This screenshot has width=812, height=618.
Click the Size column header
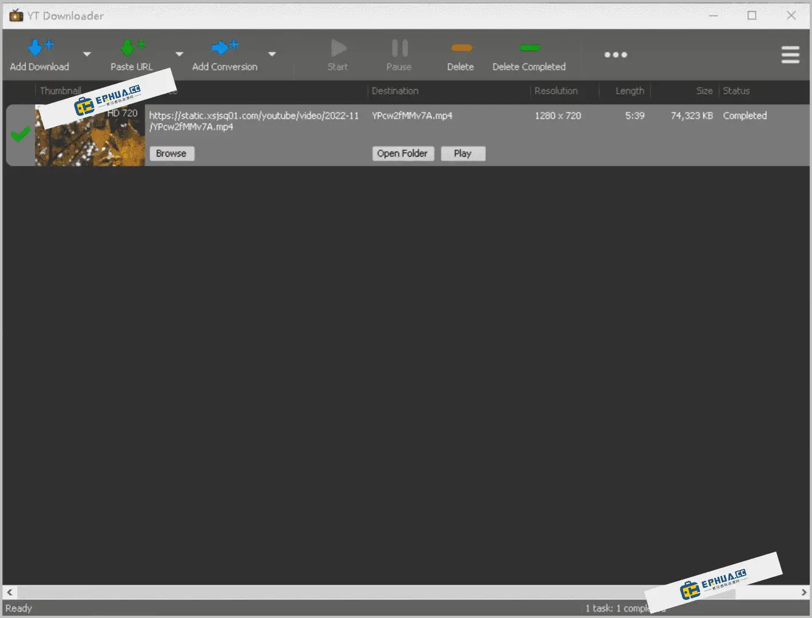(x=704, y=91)
